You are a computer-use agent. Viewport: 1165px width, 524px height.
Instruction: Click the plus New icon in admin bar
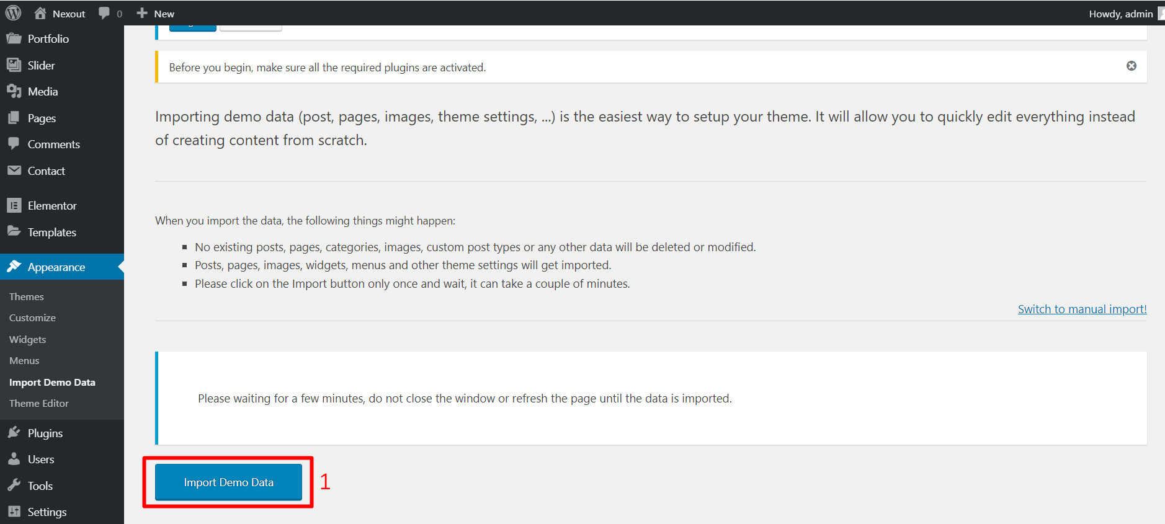(142, 13)
